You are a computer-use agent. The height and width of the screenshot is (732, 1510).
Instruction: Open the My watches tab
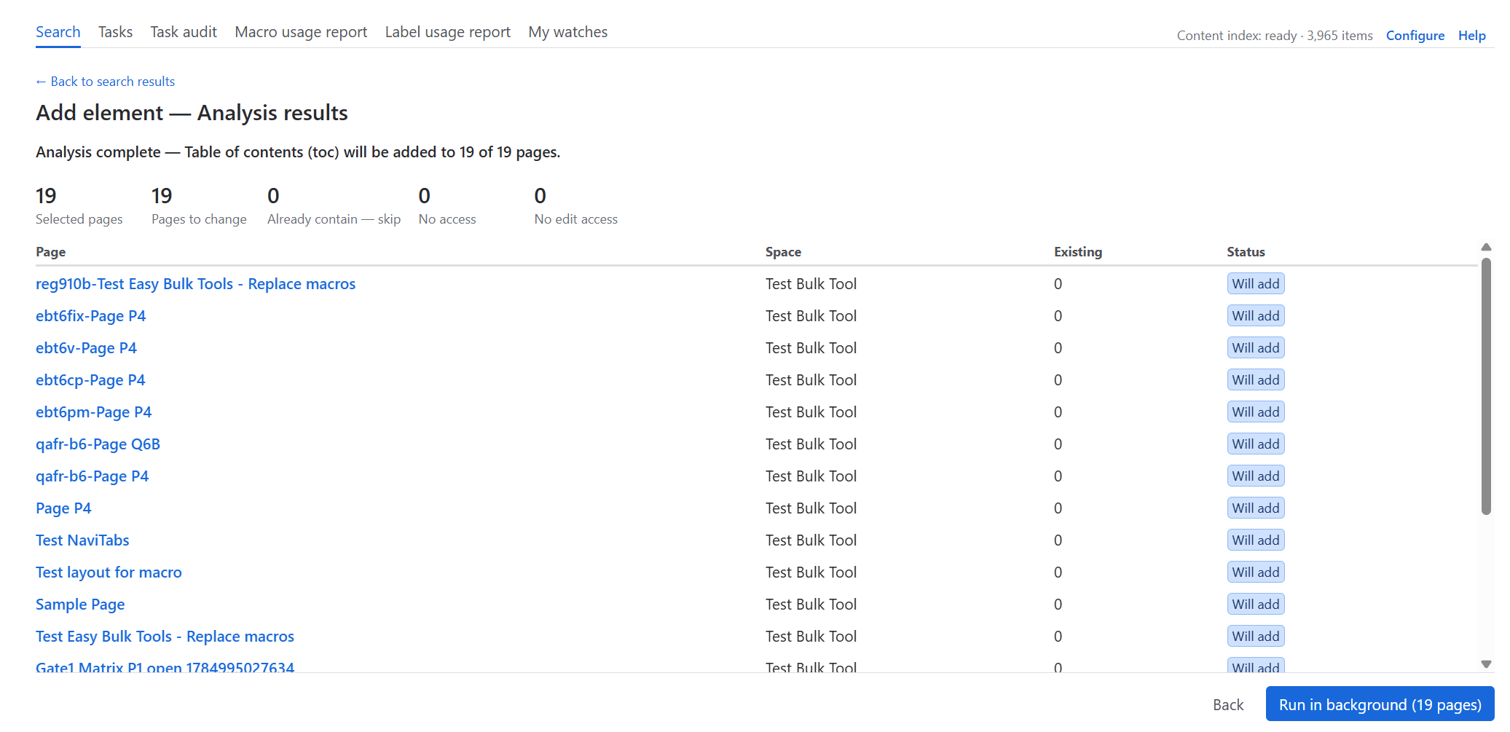click(568, 32)
